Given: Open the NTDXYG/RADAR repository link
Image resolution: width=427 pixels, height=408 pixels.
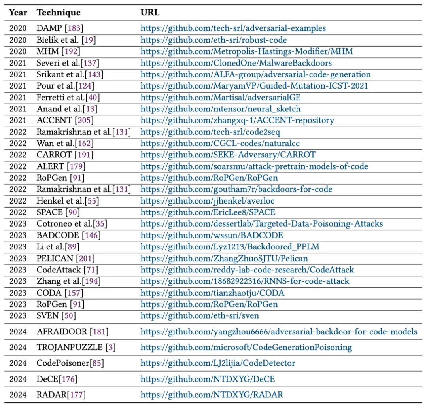Looking at the screenshot, I should tap(212, 395).
